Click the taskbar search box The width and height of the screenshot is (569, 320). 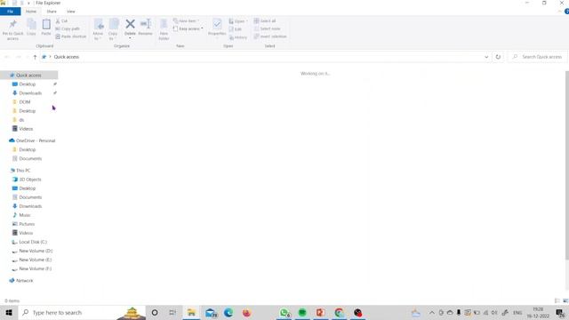[82, 312]
